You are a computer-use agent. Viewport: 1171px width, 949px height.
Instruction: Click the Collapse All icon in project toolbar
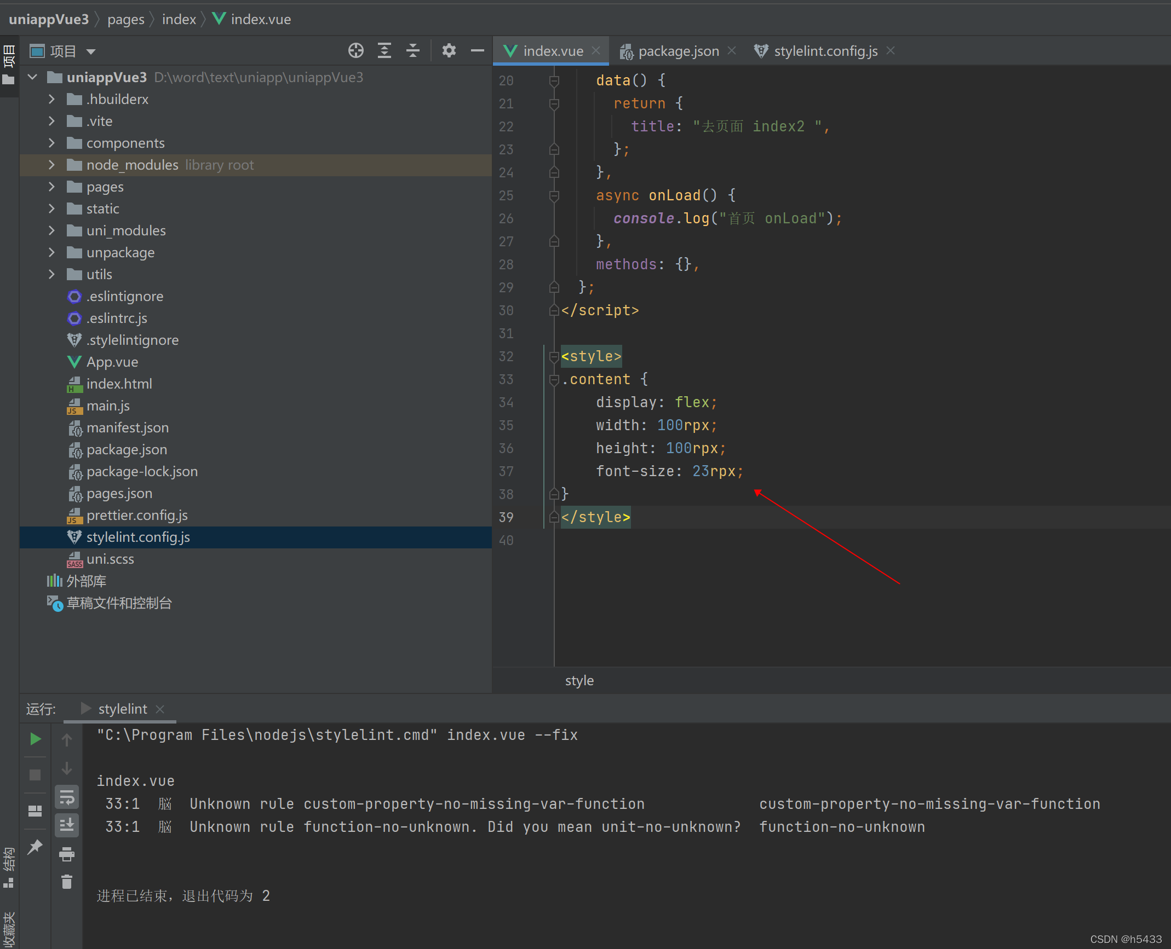[413, 51]
